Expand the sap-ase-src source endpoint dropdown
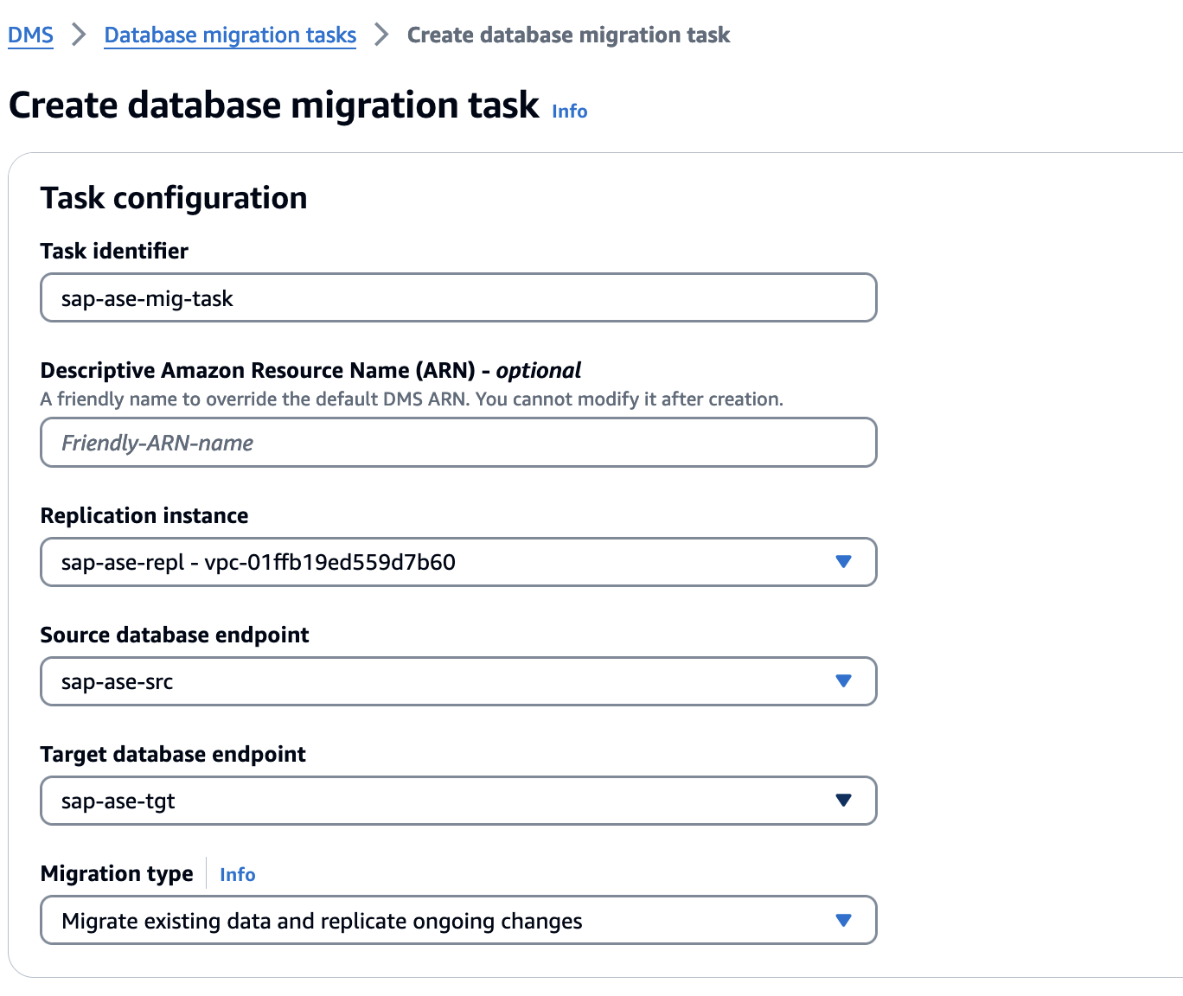Viewport: 1183px width, 996px height. click(432, 681)
